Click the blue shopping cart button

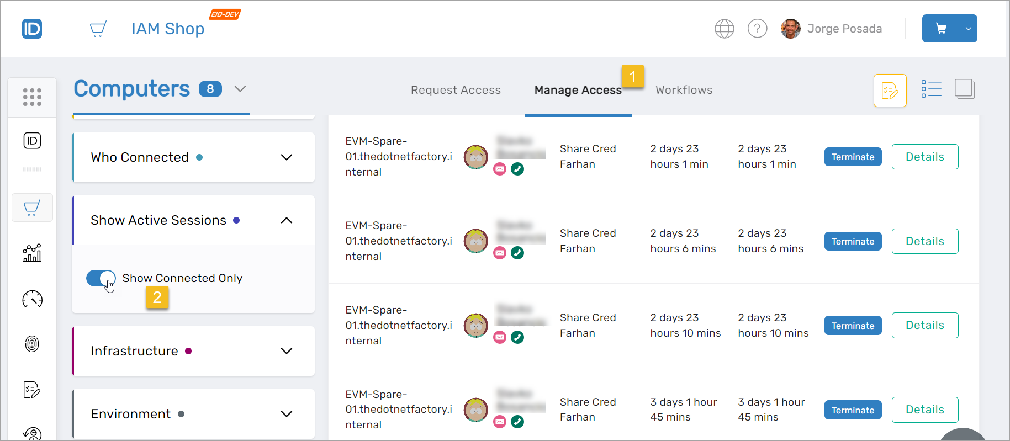coord(941,29)
